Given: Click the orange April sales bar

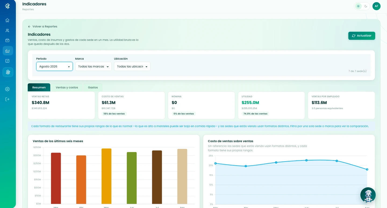Looking at the screenshot, I should (81, 180).
